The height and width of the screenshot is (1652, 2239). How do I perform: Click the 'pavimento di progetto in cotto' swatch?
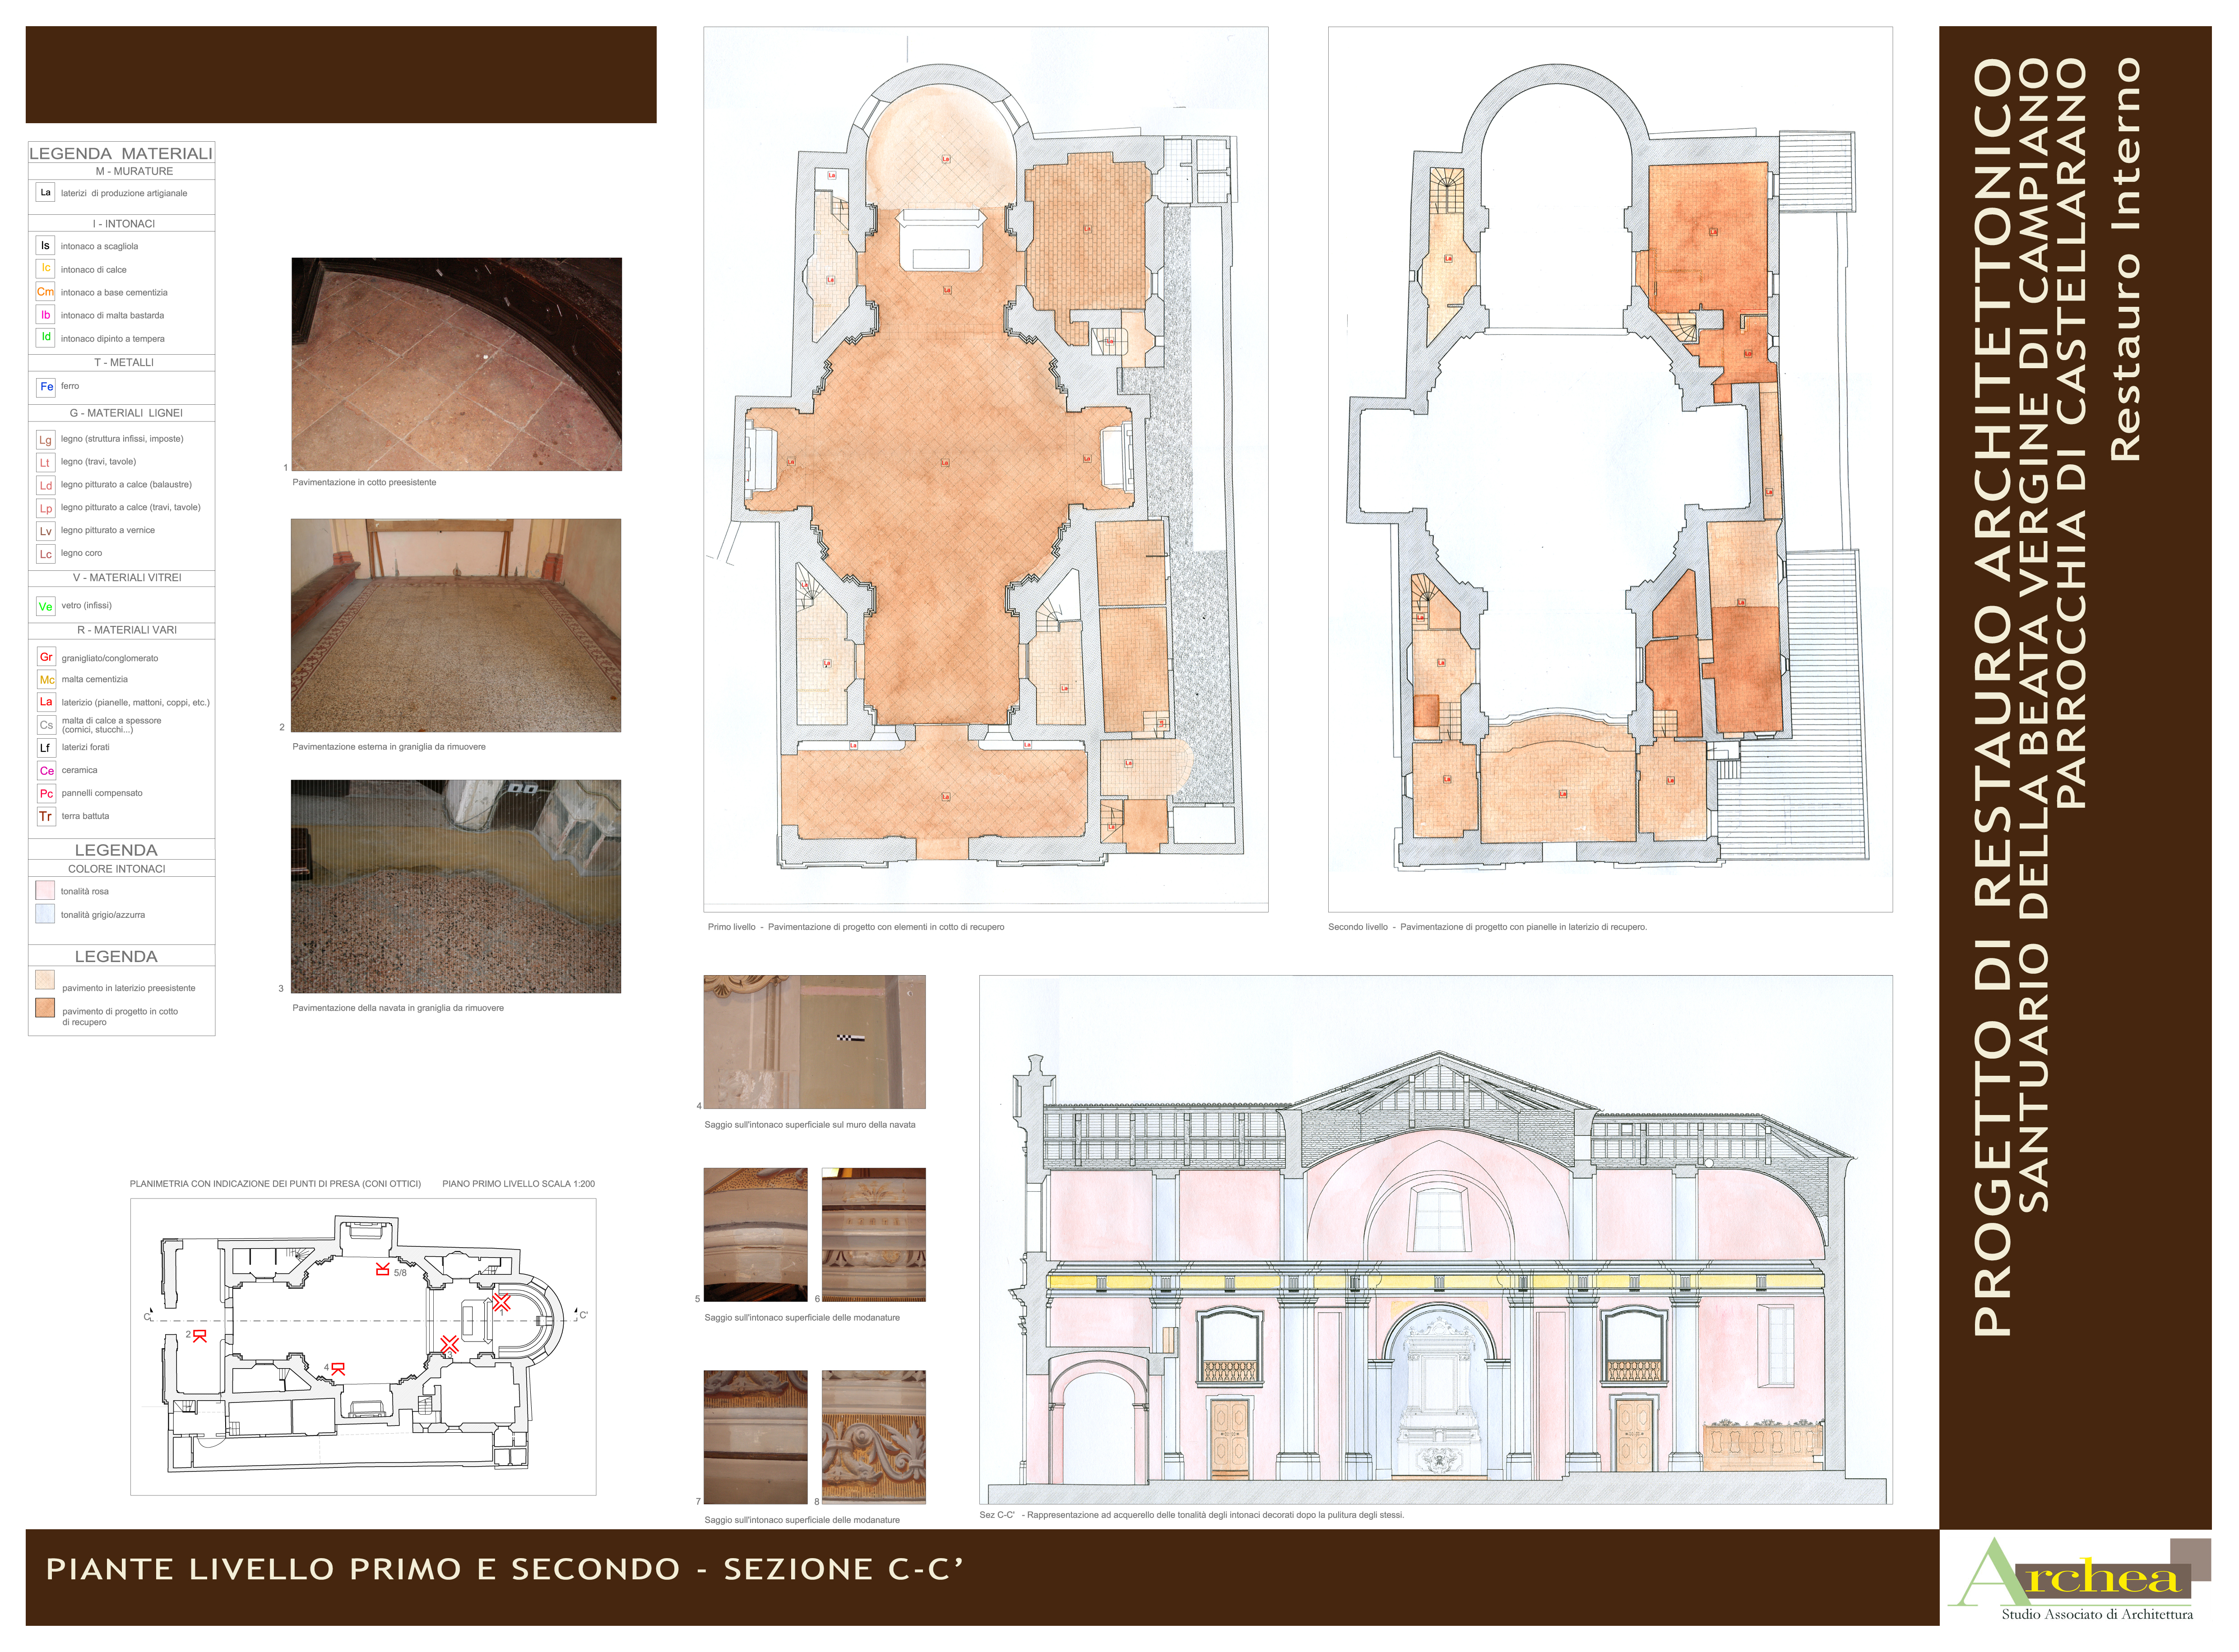45,1008
